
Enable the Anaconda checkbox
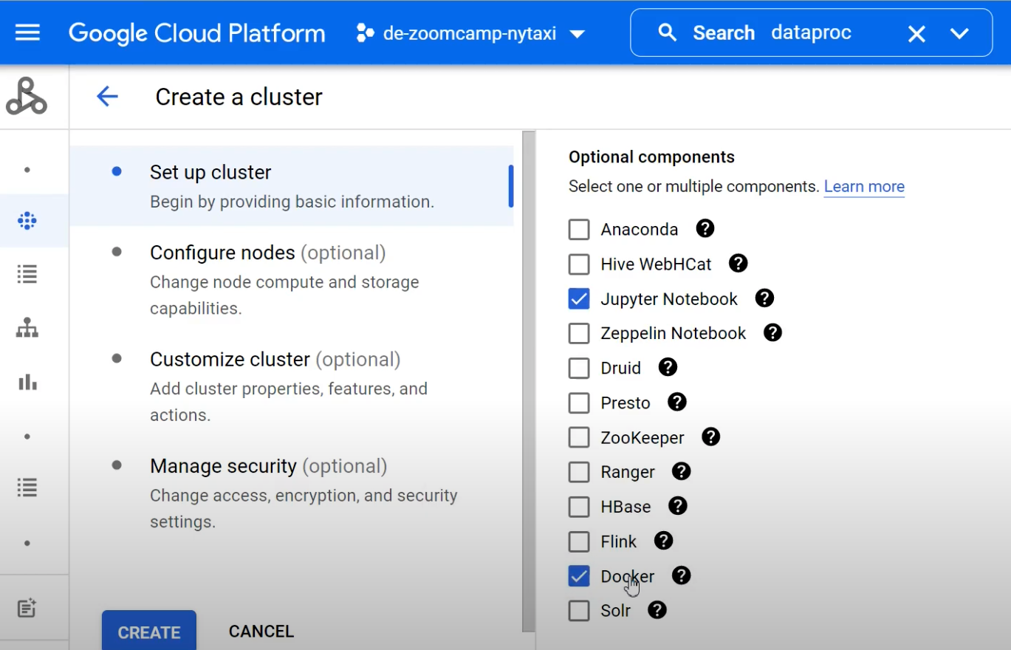[x=579, y=230]
